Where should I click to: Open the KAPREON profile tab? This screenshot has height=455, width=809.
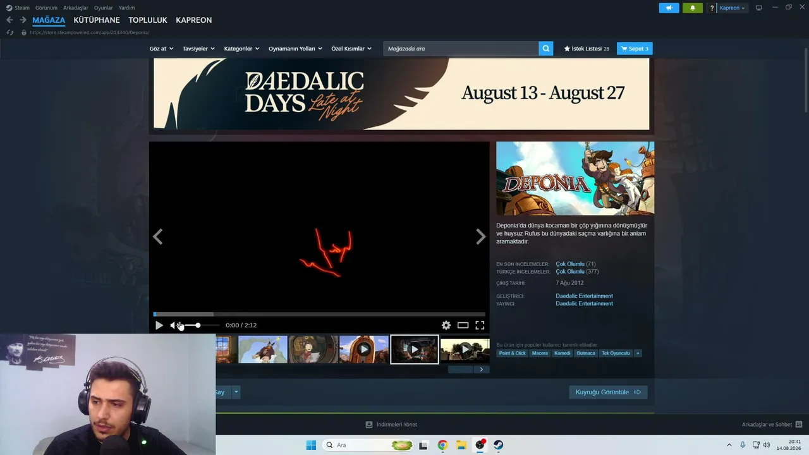[x=193, y=20]
